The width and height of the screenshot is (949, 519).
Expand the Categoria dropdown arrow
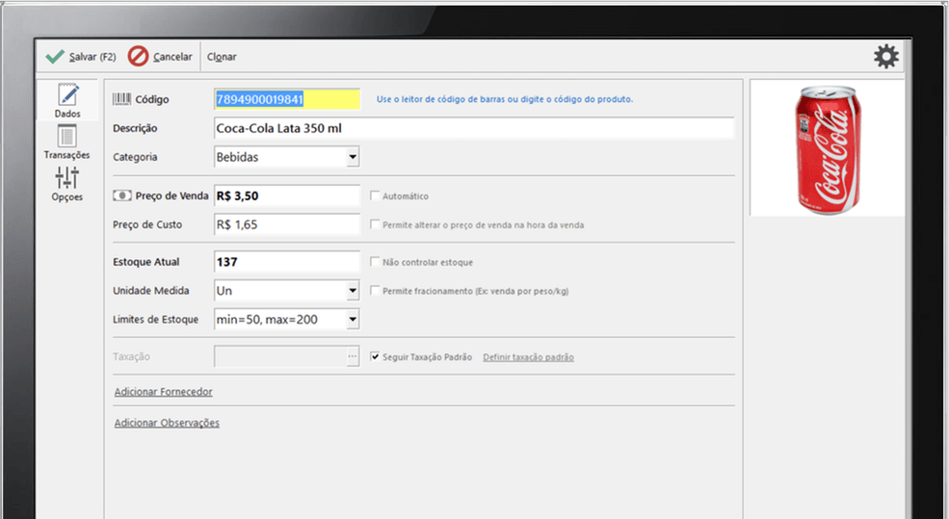coord(353,157)
